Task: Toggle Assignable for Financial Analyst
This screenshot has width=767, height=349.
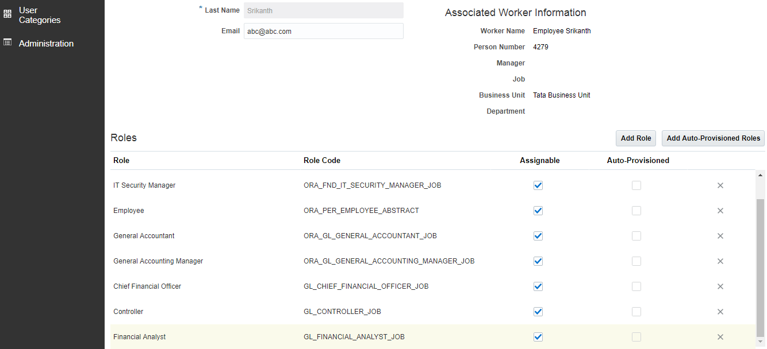Action: click(538, 337)
